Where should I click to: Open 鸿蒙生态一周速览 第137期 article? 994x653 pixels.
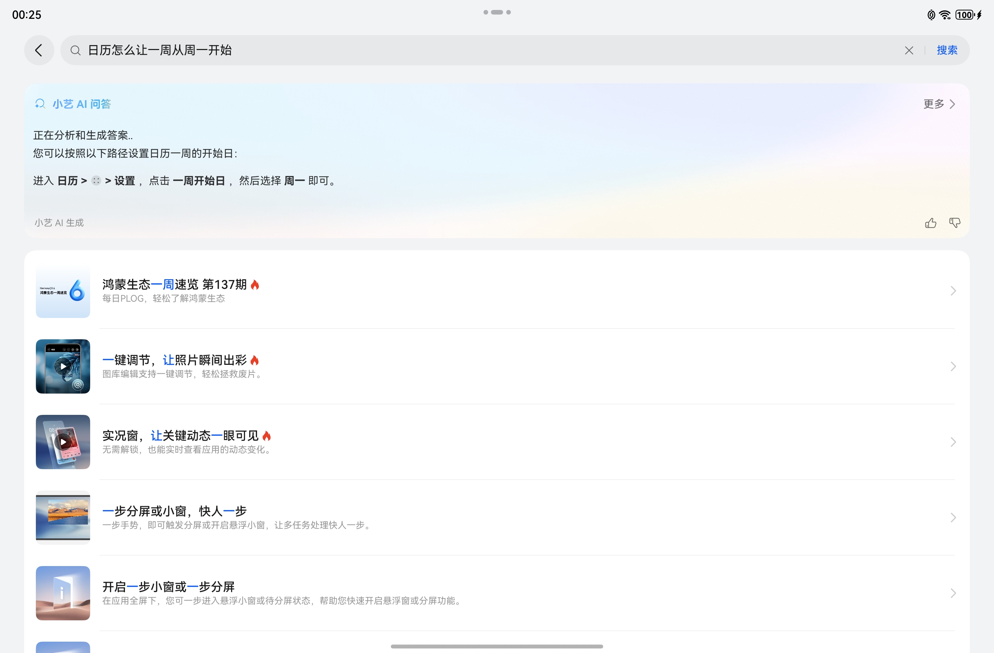click(174, 285)
